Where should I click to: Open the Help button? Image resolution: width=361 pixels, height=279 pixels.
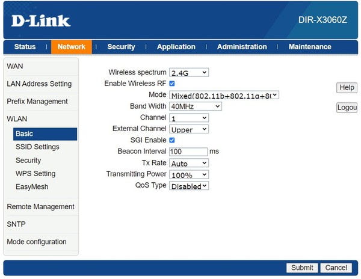347,88
